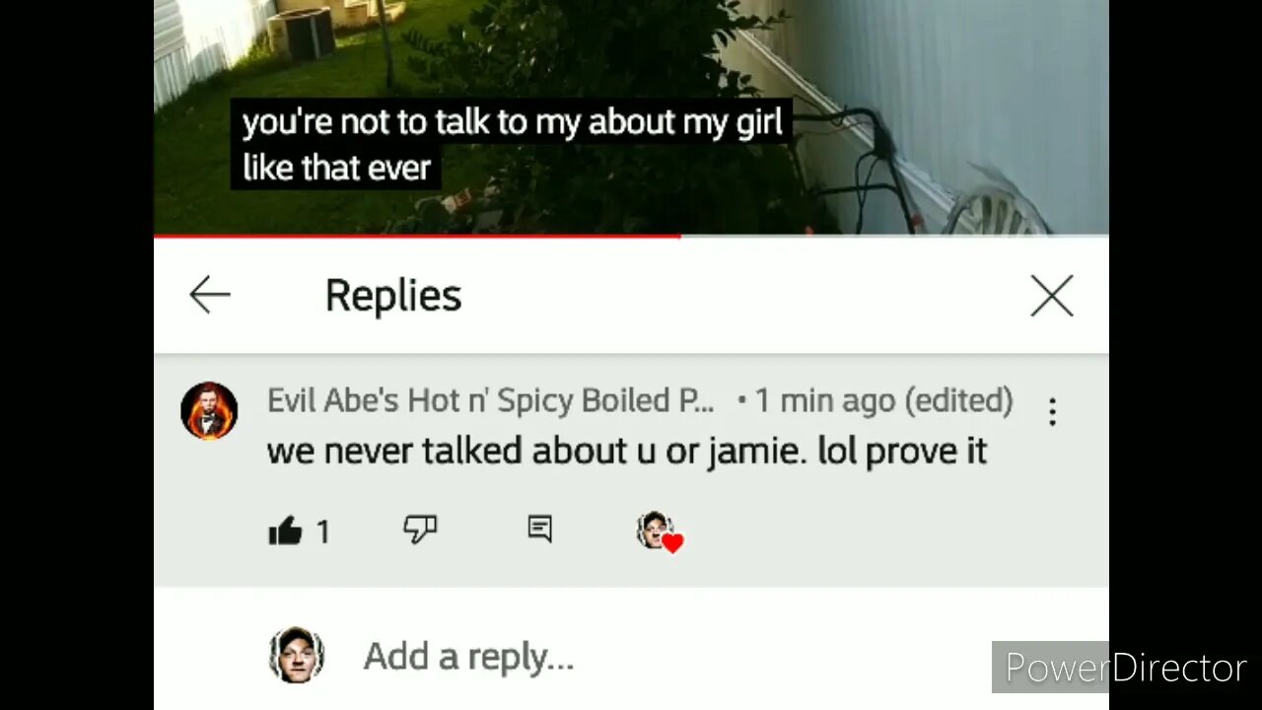This screenshot has width=1262, height=710.
Task: Open Evil Abe's profile avatar
Action: point(209,410)
